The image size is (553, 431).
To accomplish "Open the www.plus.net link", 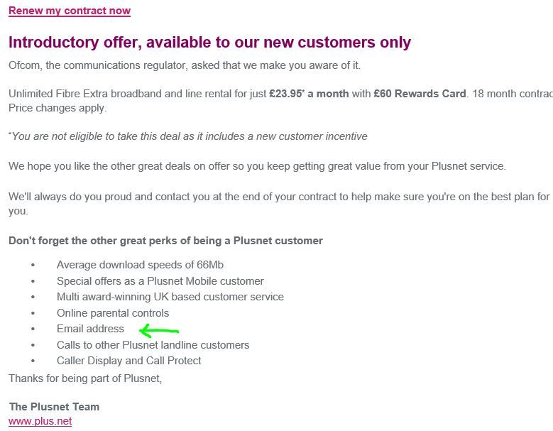I will (x=40, y=421).
